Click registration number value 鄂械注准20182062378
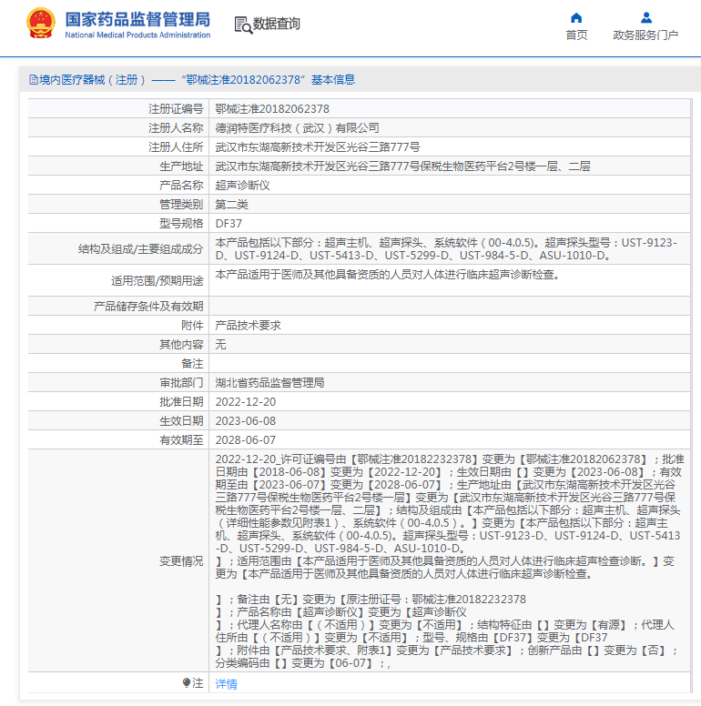This screenshot has width=701, height=706. pyautogui.click(x=272, y=108)
